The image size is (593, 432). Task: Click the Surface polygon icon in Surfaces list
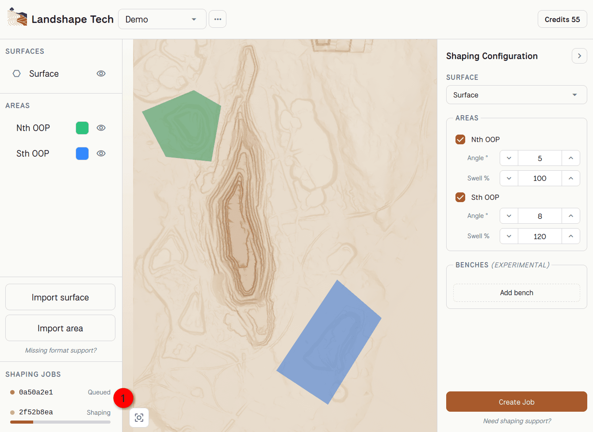[17, 74]
